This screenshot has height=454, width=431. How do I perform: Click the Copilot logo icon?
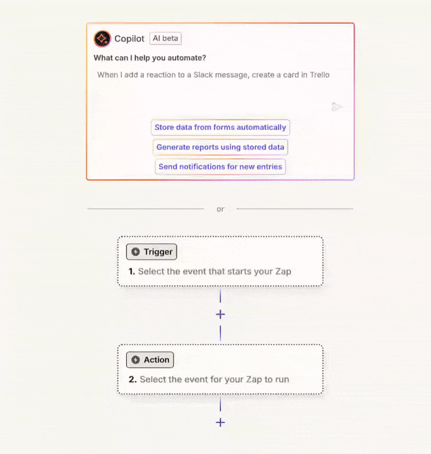[x=102, y=39]
